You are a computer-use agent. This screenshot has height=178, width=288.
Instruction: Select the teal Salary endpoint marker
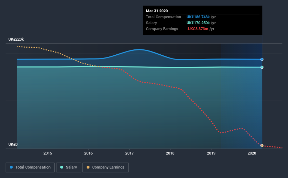click(262, 67)
